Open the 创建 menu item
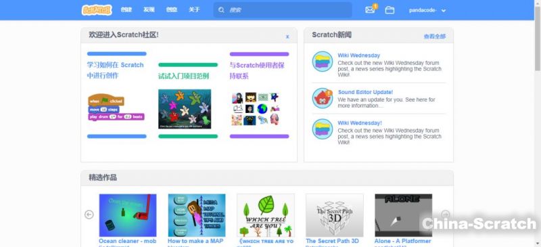This screenshot has width=541, height=247. [x=126, y=9]
